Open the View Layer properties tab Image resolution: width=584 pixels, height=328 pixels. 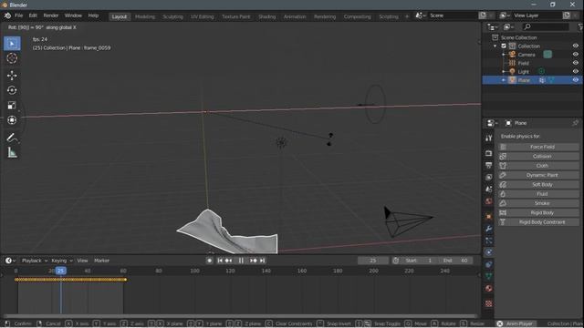489,177
